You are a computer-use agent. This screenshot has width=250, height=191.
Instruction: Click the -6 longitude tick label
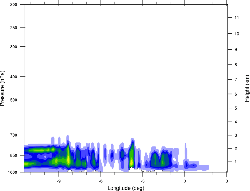(101, 181)
